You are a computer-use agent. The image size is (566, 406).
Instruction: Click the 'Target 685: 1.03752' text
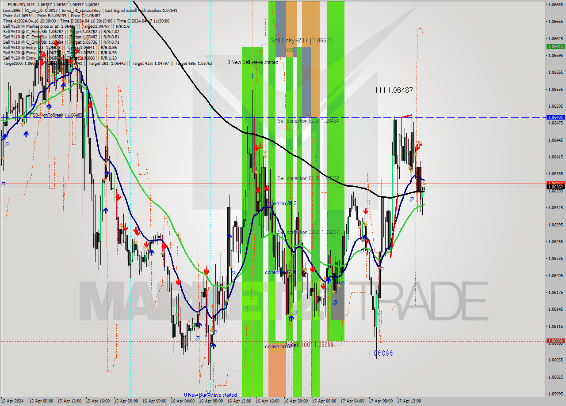(194, 63)
